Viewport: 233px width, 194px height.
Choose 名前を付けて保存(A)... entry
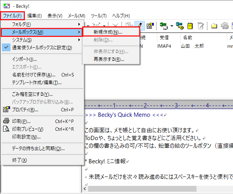[x=42, y=74]
